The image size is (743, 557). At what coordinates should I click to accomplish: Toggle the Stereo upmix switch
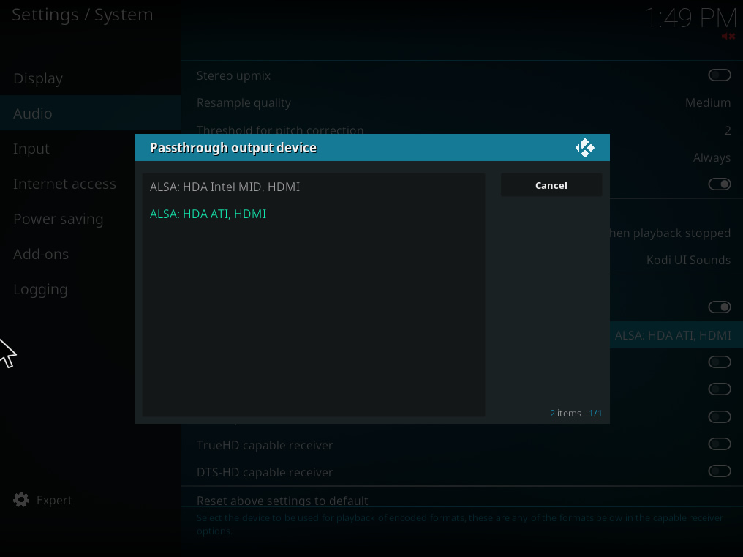point(719,75)
